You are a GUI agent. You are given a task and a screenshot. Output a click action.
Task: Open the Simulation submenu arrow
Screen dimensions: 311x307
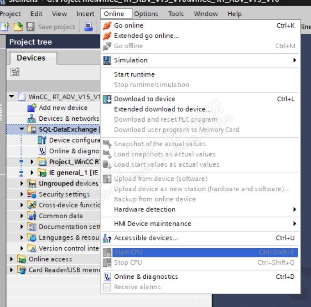coord(295,60)
